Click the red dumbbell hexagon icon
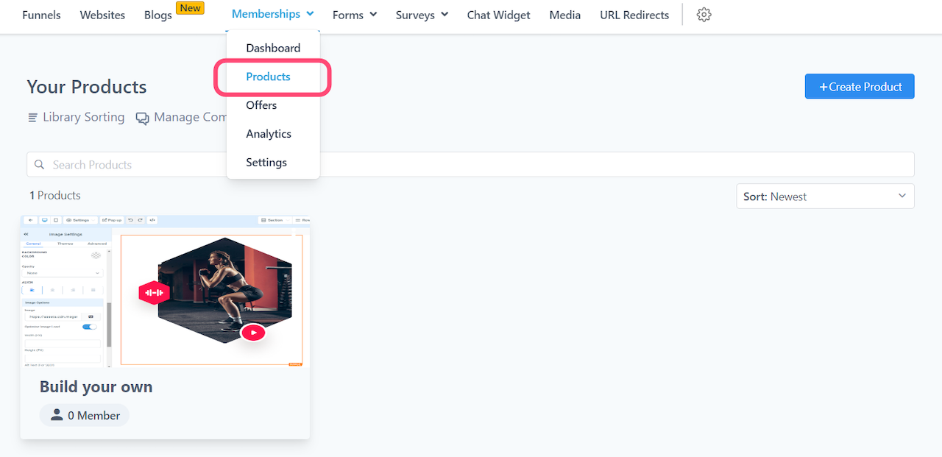Image resolution: width=942 pixels, height=457 pixels. [x=154, y=293]
